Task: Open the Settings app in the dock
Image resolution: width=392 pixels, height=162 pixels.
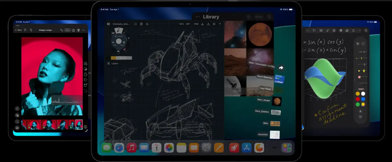Action: click(206, 148)
